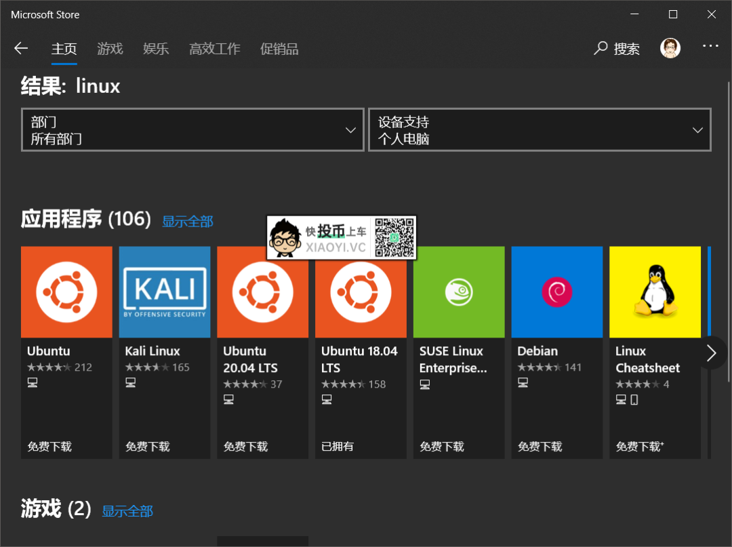Click PC device icon under SUSE Linux
This screenshot has width=732, height=547.
424,384
